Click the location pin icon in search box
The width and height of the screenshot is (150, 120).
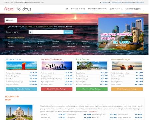pos(30,32)
